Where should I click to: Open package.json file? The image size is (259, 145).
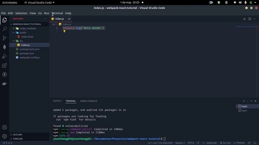coord(27,53)
